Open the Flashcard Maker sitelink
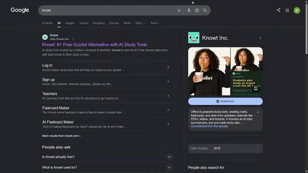The width and height of the screenshot is (308, 173). [107, 110]
